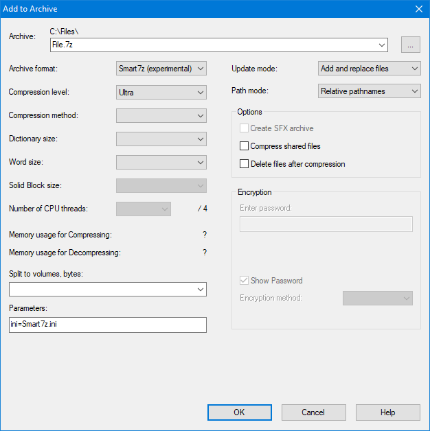Image resolution: width=430 pixels, height=431 pixels.
Task: Click the Cancel button
Action: tap(313, 412)
